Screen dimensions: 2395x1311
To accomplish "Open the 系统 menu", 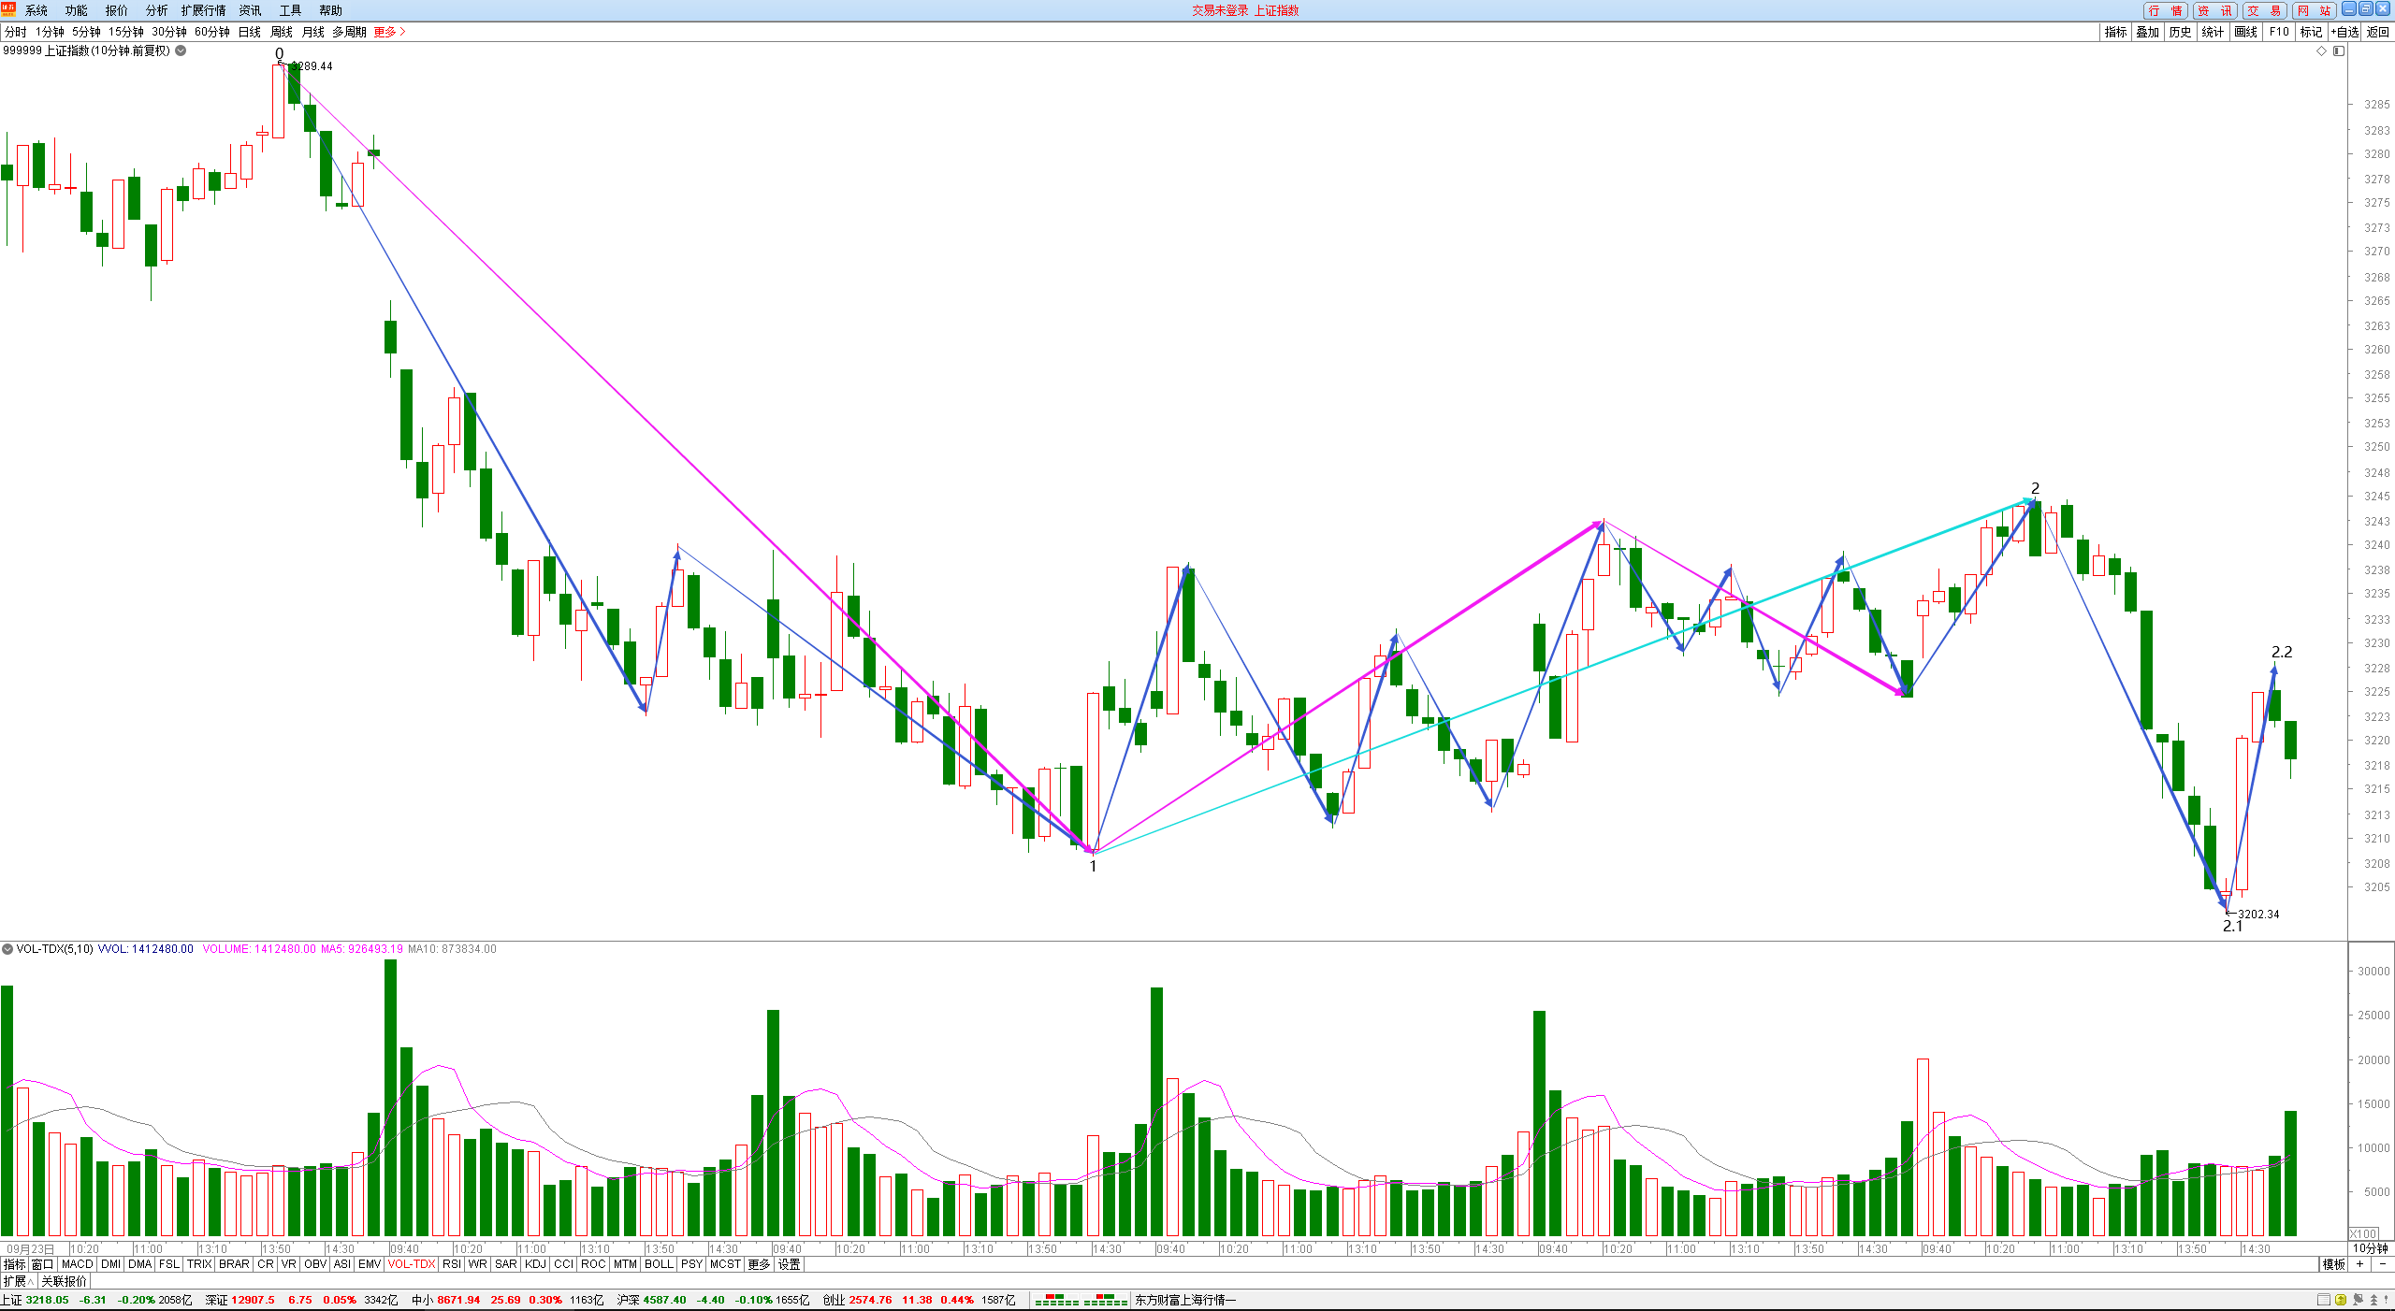I will (x=36, y=10).
